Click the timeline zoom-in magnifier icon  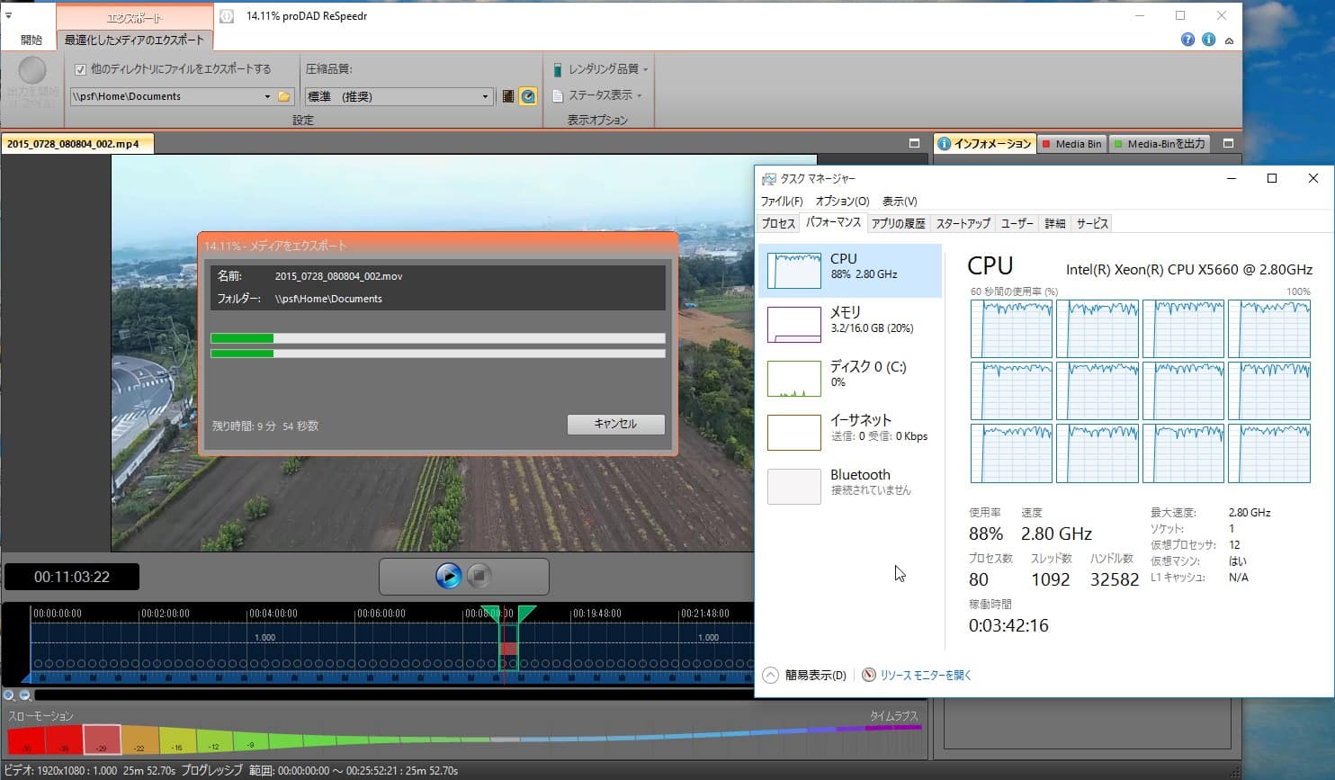point(9,695)
